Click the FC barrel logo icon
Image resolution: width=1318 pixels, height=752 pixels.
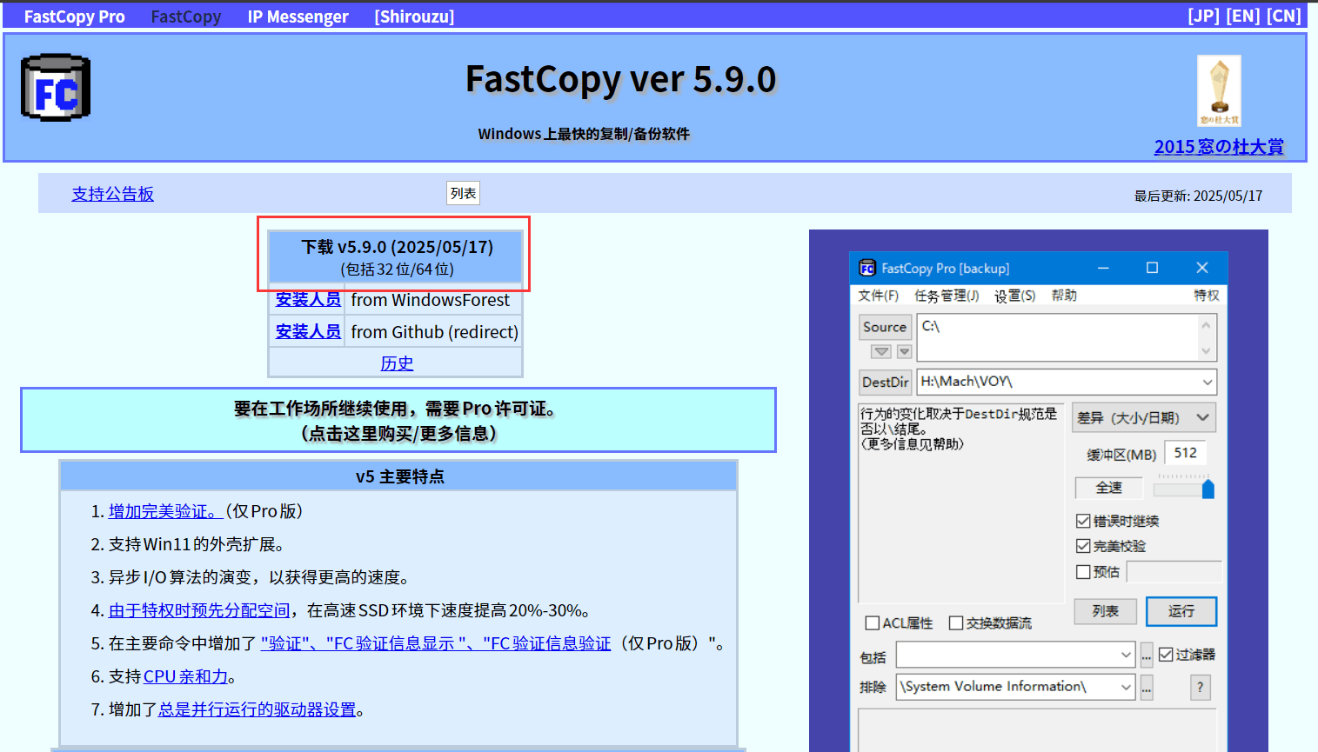click(56, 88)
